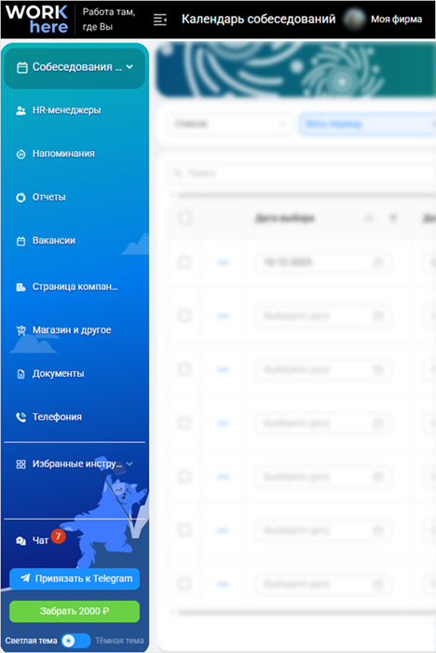Click the Светлая тема label

pos(31,641)
